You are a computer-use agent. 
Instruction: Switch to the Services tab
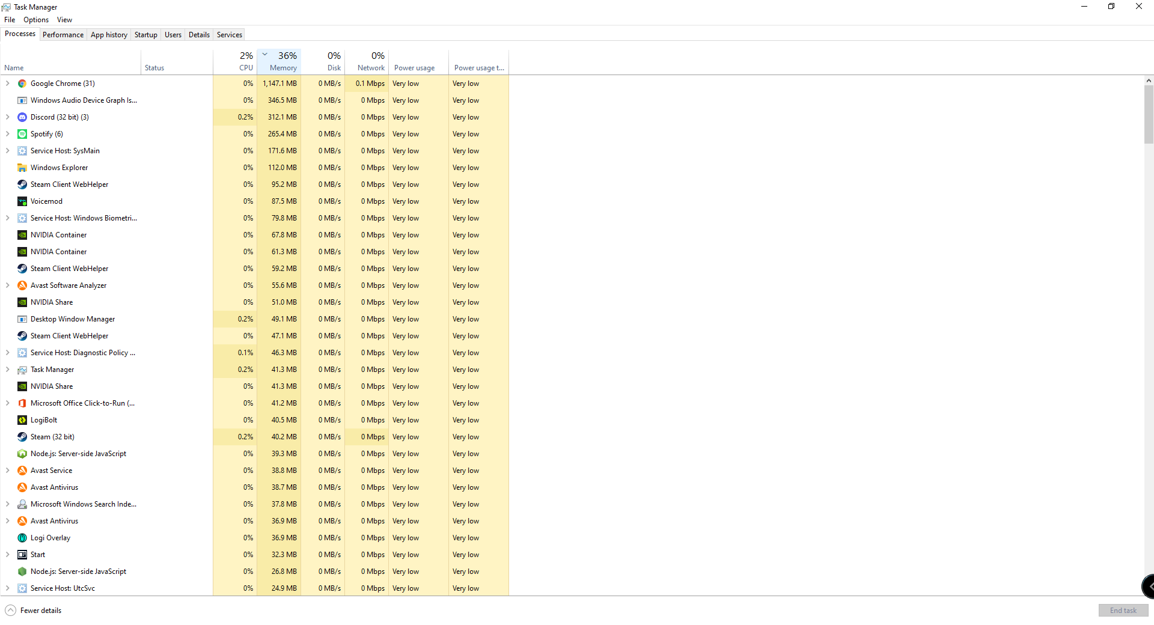pos(230,35)
